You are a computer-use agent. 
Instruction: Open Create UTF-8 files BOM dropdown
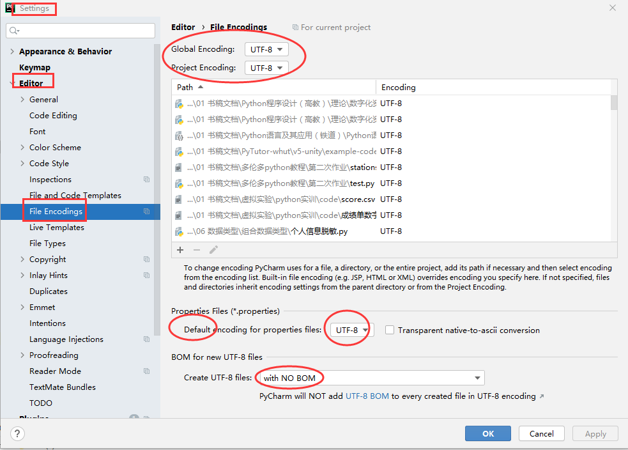[x=372, y=378]
